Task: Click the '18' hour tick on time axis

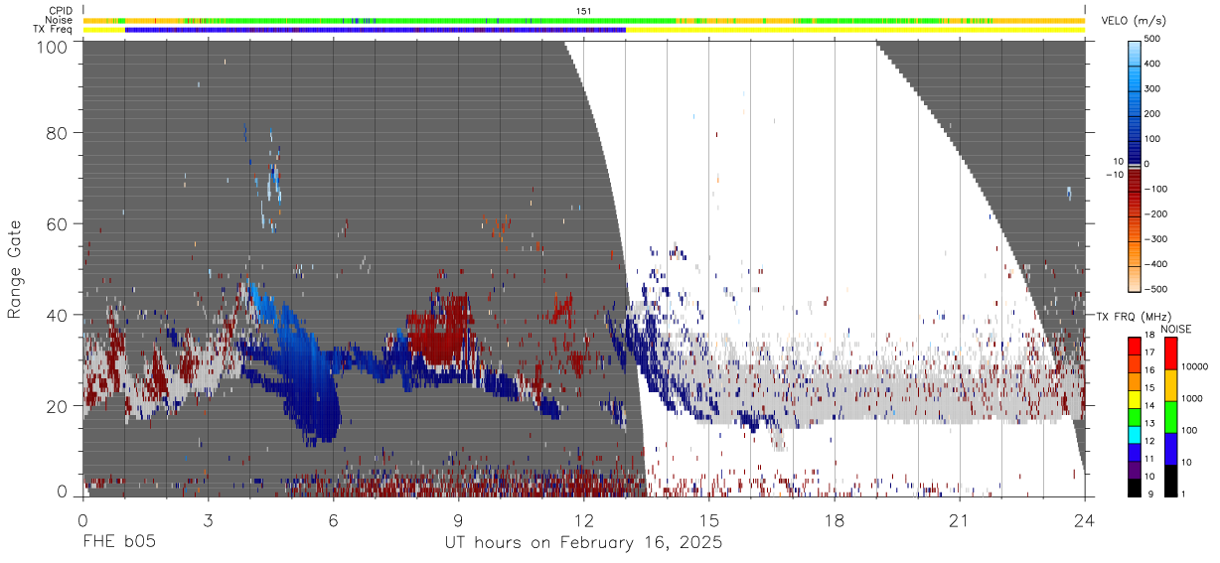Action: [835, 519]
